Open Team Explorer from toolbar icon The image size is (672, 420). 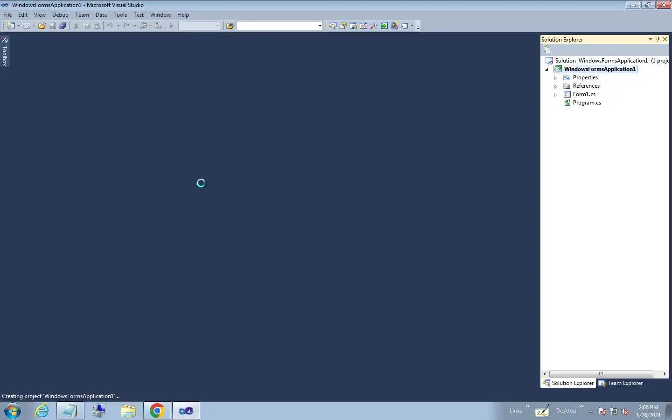coord(353,26)
